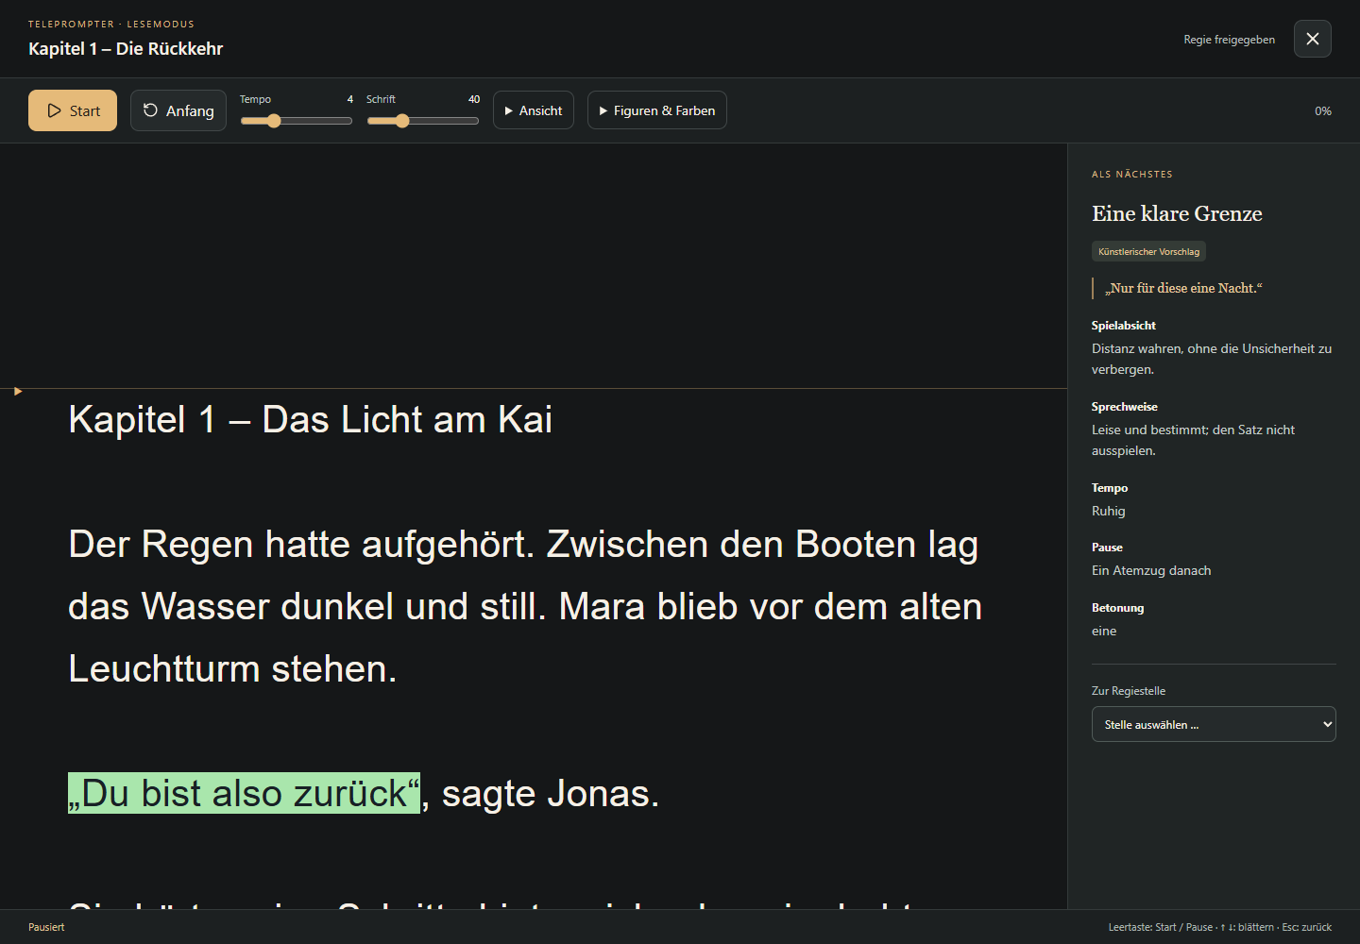This screenshot has height=944, width=1360.
Task: Click the paragraph starting Der Regen hatte aufgehört
Action: [525, 606]
